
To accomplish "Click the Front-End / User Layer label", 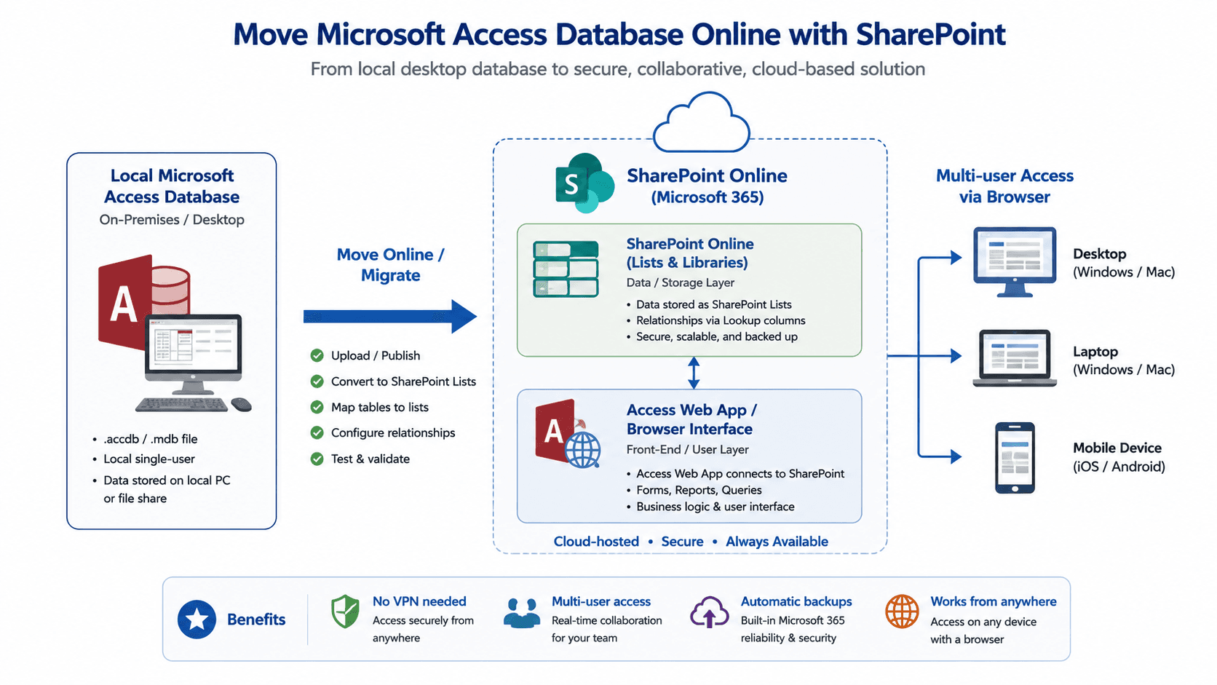I will [x=688, y=450].
